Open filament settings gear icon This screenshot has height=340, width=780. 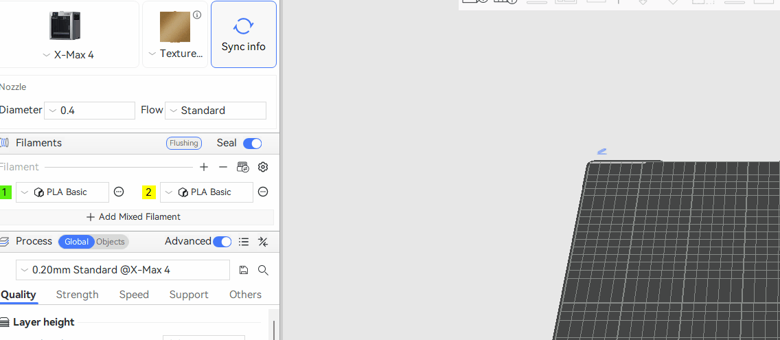point(263,168)
